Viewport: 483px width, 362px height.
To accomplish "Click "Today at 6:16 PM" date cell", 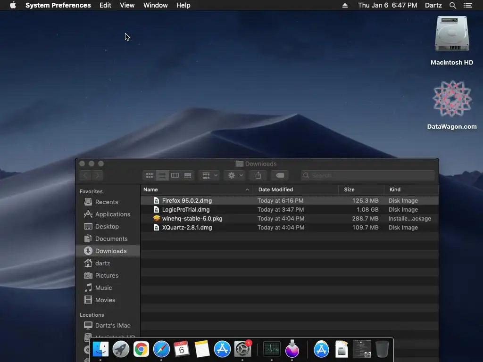I will click(280, 201).
